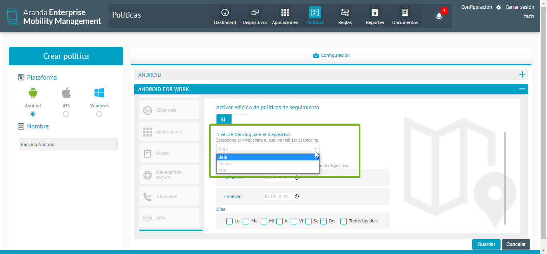Toggle the SI tracking policy switch

click(232, 119)
